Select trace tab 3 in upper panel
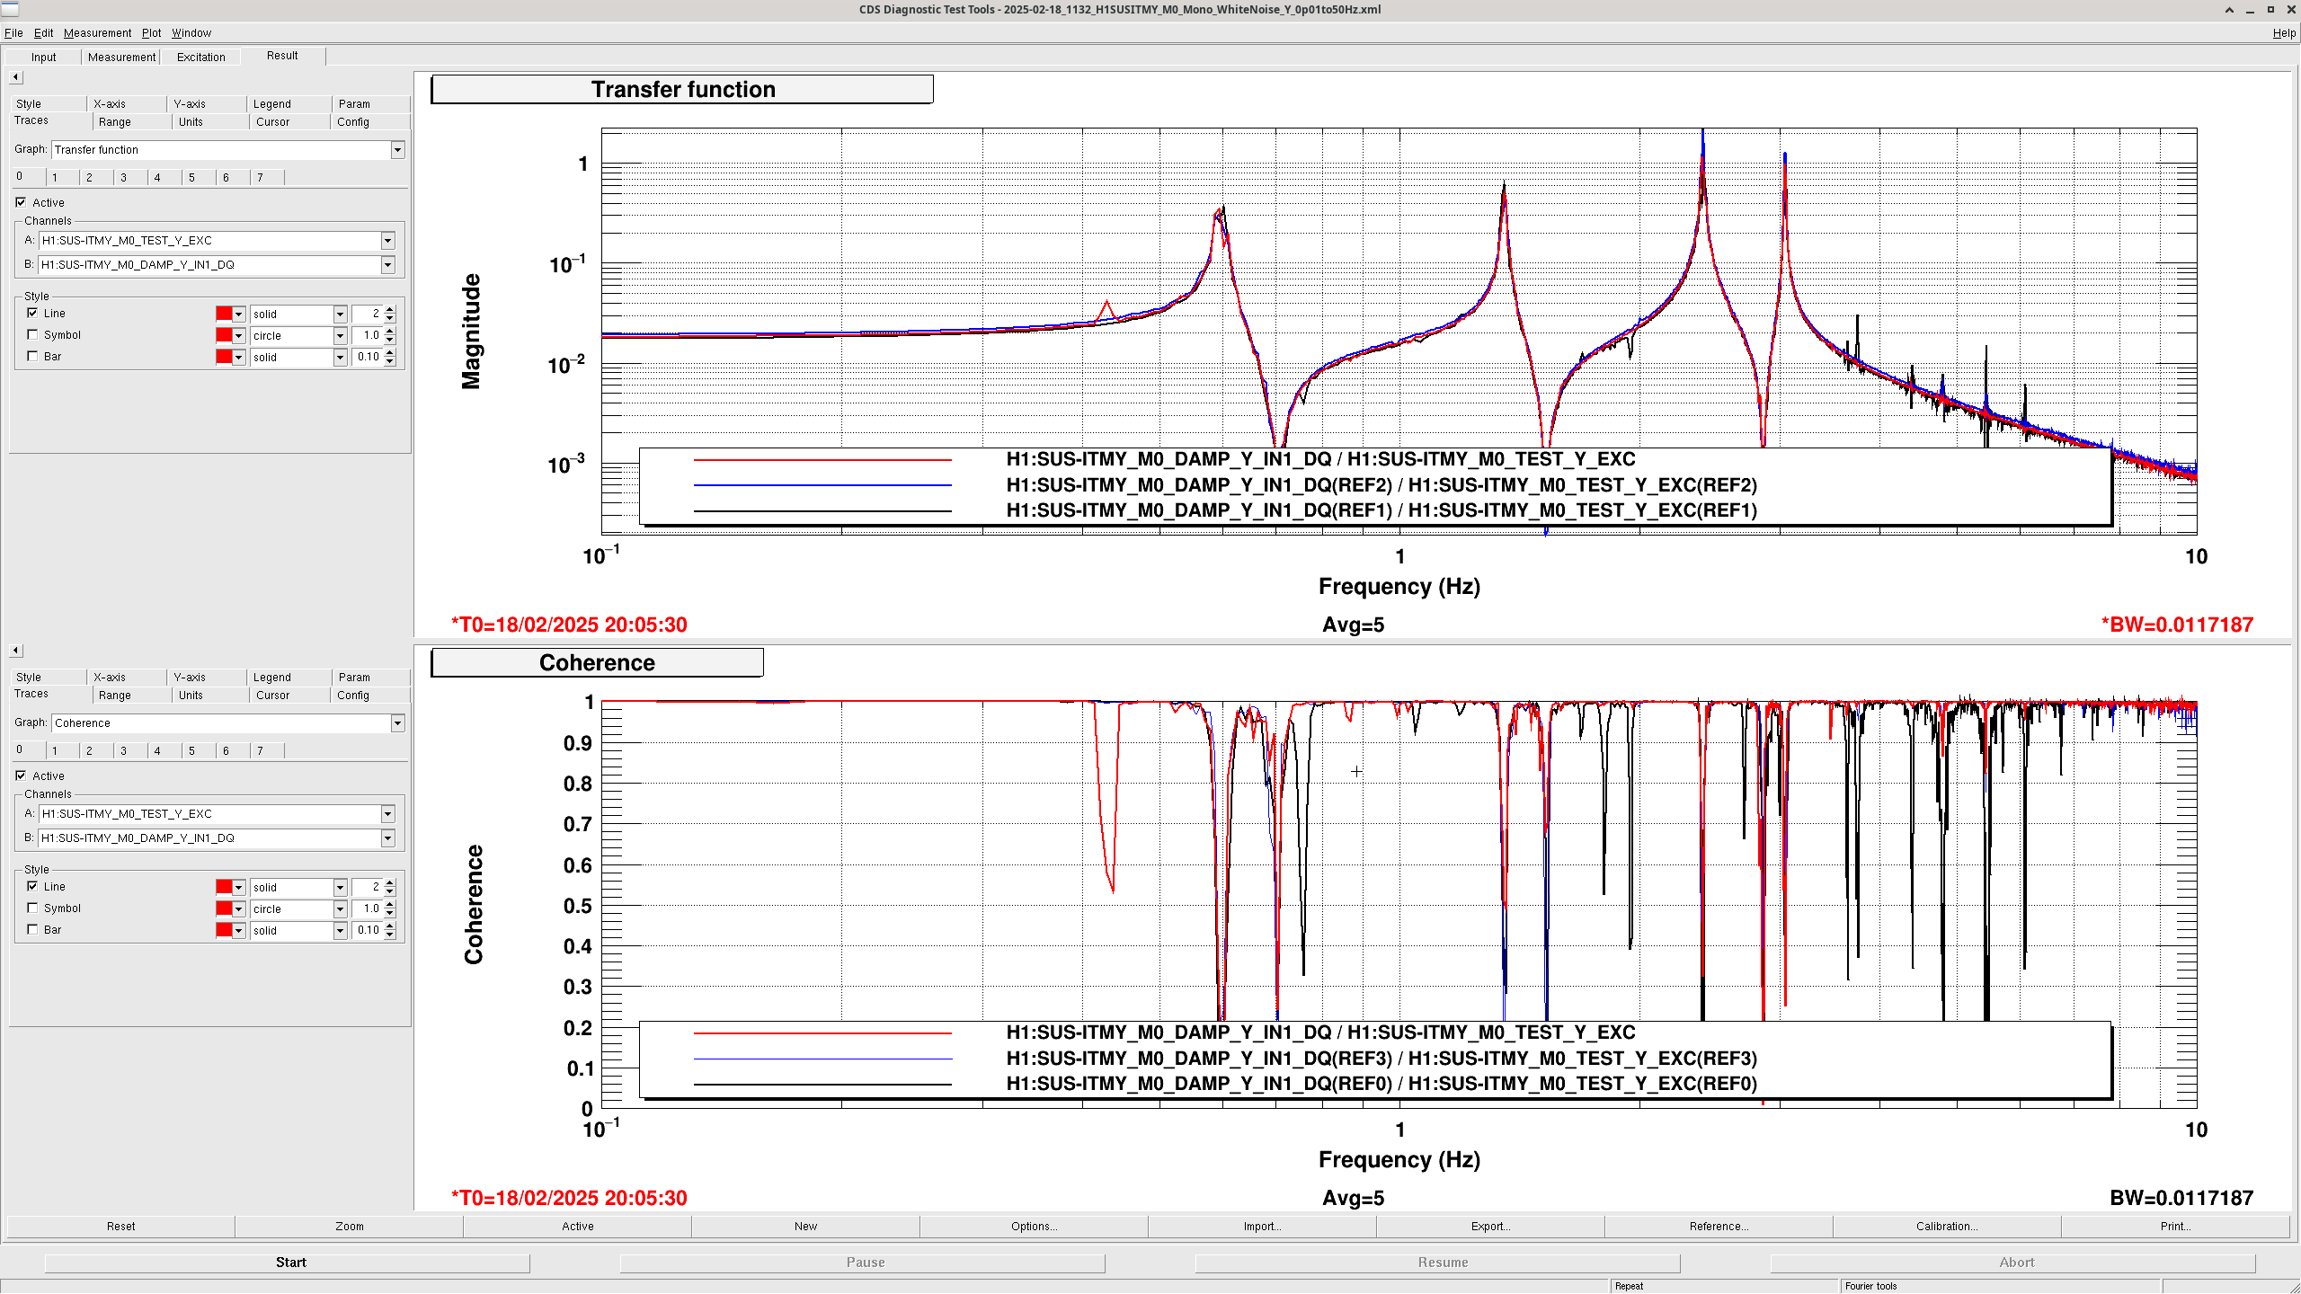Viewport: 2301px width, 1294px height. [x=123, y=178]
